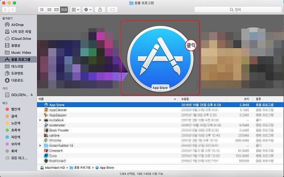Click the App Store date 2016년 10월 25일
The image size is (284, 177).
click(x=201, y=105)
